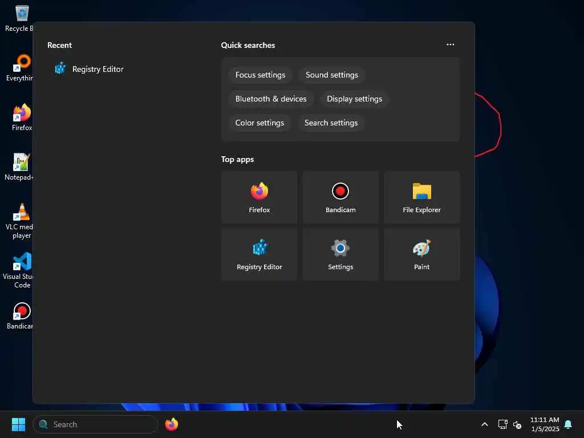584x438 pixels.
Task: Select the VLC media player desktop shortcut
Action: click(x=20, y=221)
